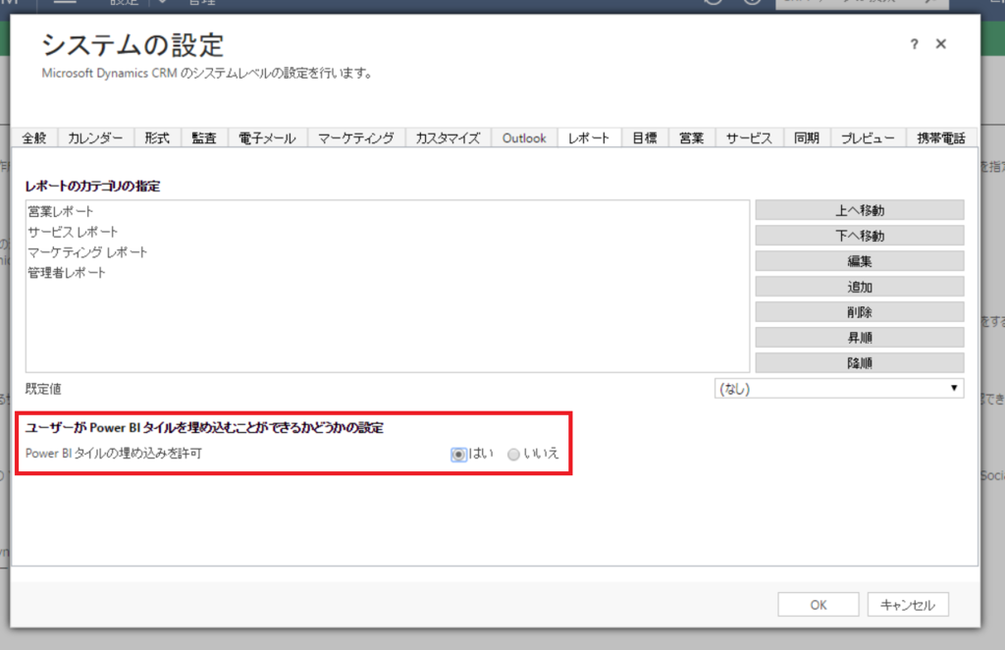
Task: Switch to the 全般 tab
Action: [x=34, y=137]
